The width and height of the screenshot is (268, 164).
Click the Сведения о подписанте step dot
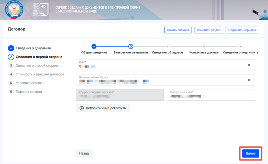(x=241, y=46)
